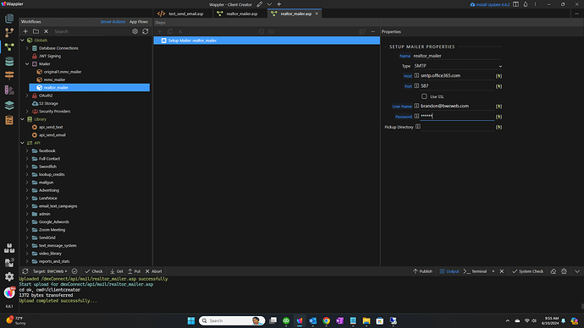Select the Setup Mailer step row
584x328 pixels.
(267, 41)
